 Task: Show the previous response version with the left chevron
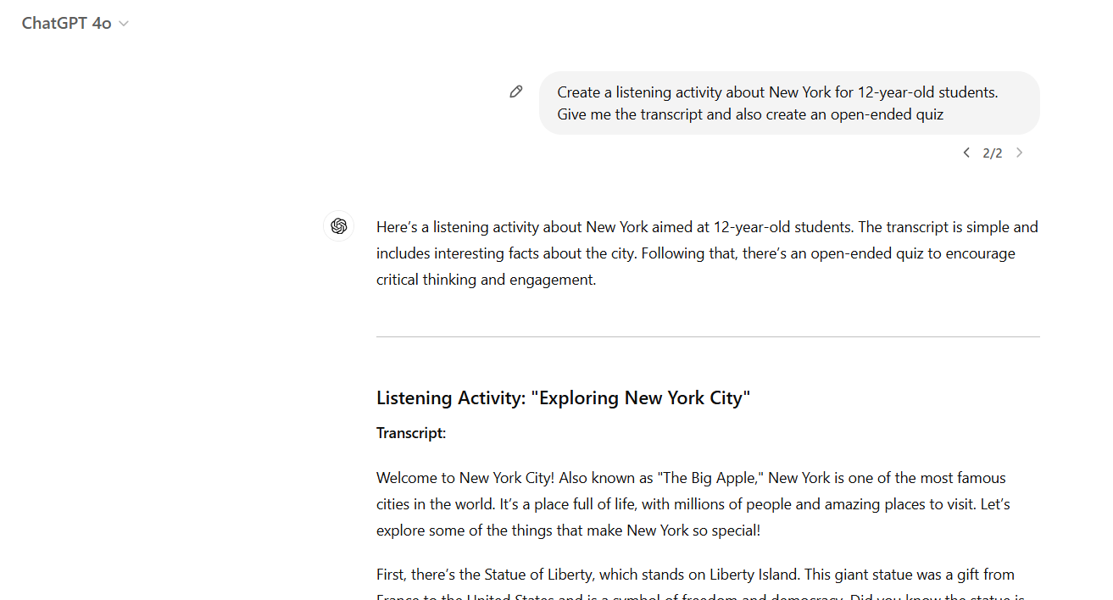[966, 153]
